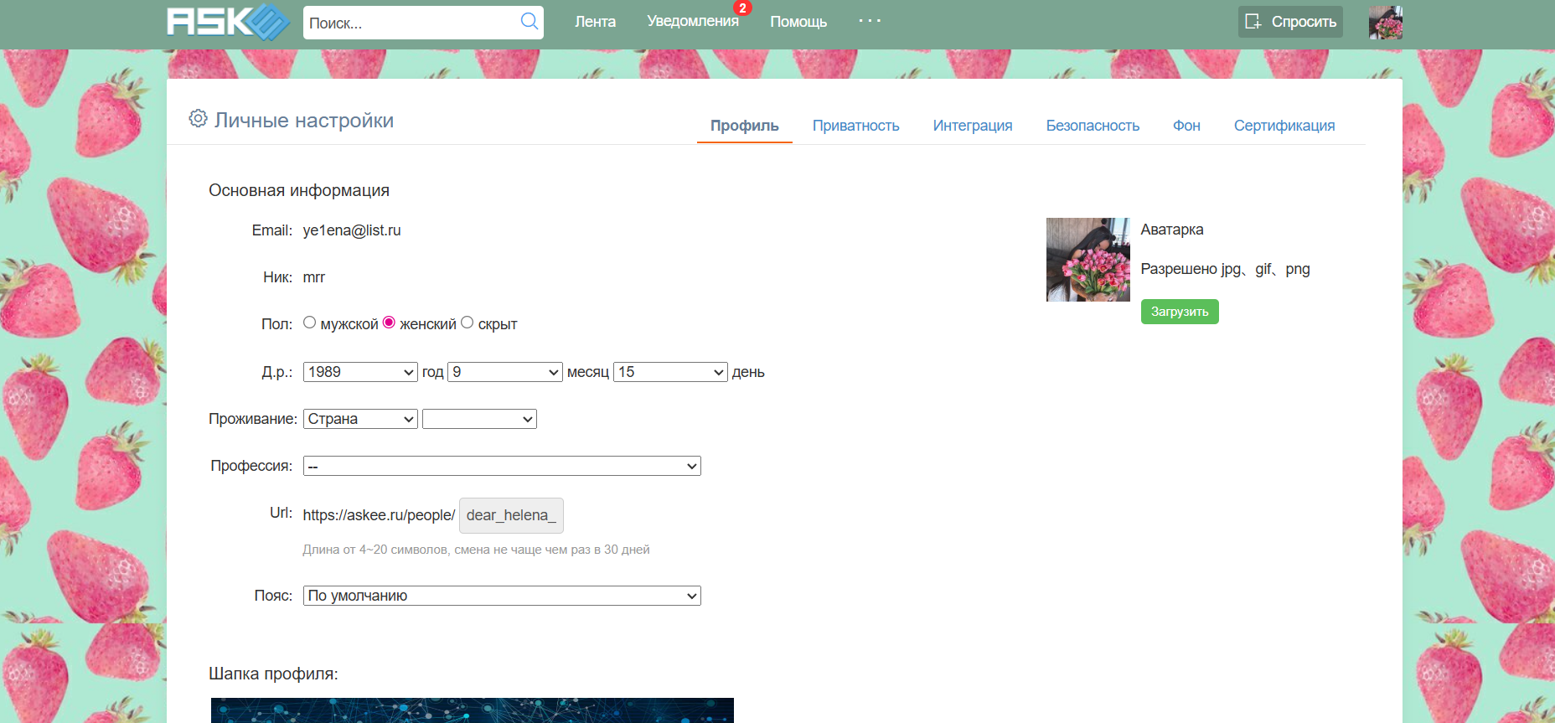1555x723 pixels.
Task: Open the Фон background settings tab
Action: (1186, 126)
